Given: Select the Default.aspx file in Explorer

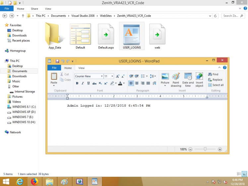Looking at the screenshot, I should 106,37.
